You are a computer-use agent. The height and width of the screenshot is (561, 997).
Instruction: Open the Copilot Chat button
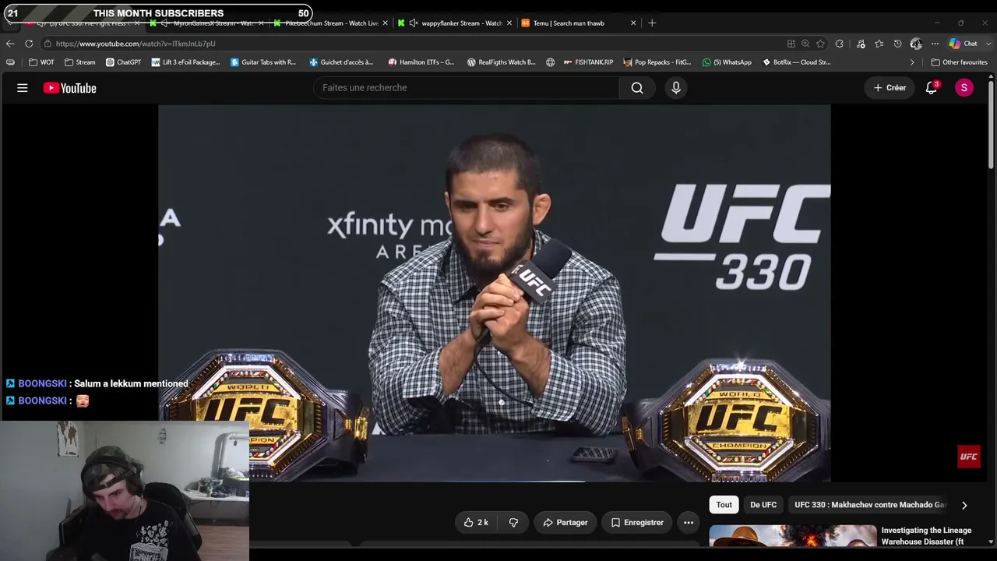[x=964, y=44]
